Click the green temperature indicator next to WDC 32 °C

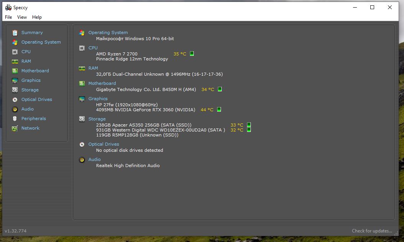(x=249, y=130)
